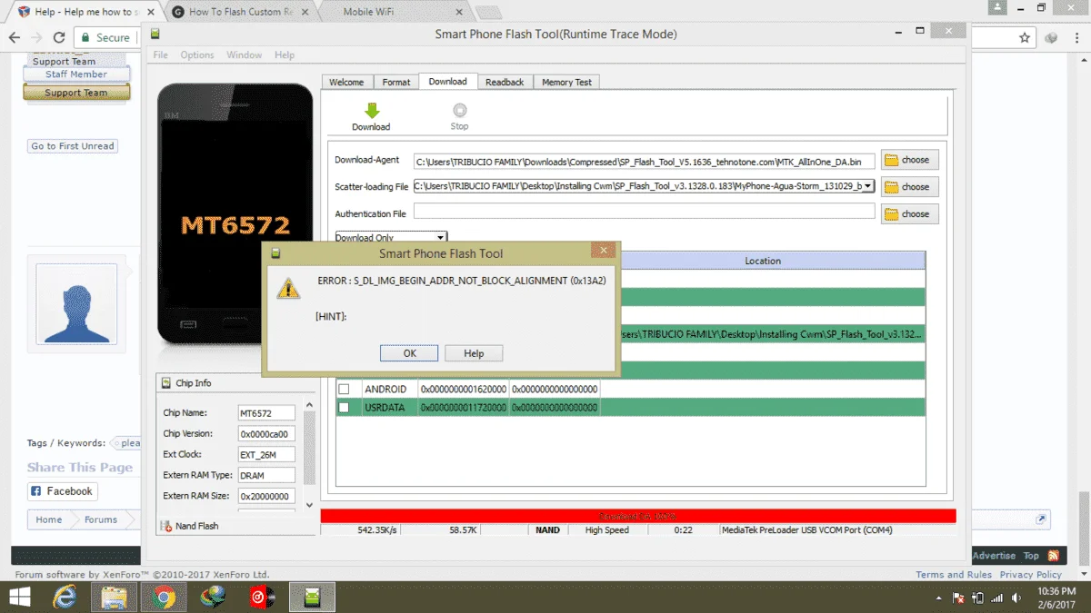Click the Windows Start button
This screenshot has width=1091, height=613.
point(20,597)
